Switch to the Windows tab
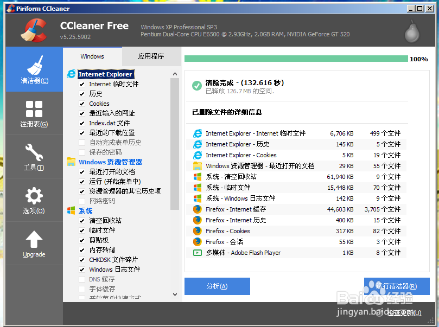The height and width of the screenshot is (327, 439). coord(92,56)
